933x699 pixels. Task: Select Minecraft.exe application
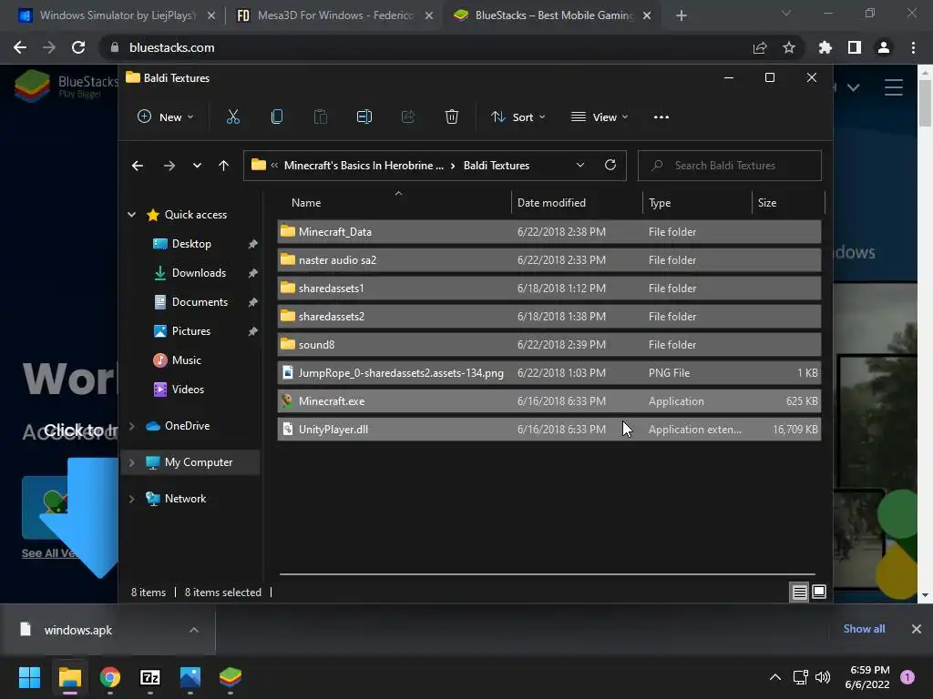(x=549, y=401)
